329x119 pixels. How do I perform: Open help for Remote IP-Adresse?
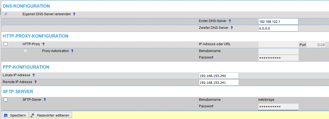pyautogui.click(x=35, y=82)
